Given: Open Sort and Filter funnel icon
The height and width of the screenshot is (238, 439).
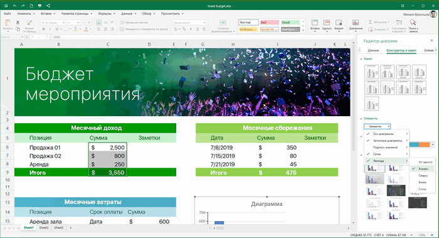Looking at the screenshot, I should tap(399, 23).
